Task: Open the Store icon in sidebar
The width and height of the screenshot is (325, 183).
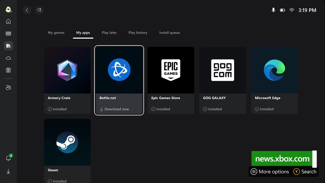Action: (8, 70)
